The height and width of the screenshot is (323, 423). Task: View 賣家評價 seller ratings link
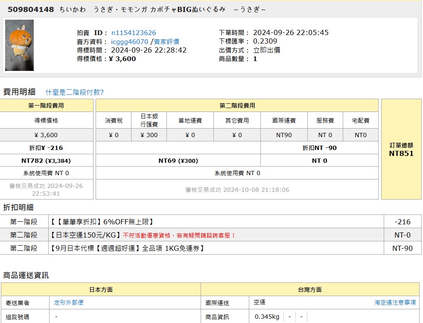click(166, 41)
